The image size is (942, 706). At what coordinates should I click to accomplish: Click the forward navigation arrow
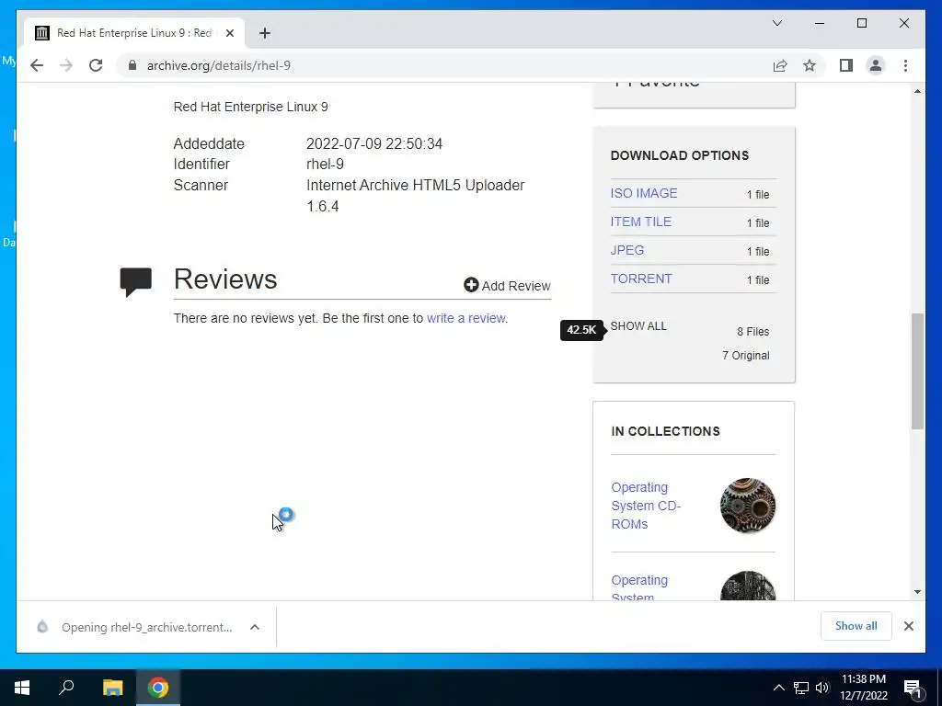click(x=66, y=65)
